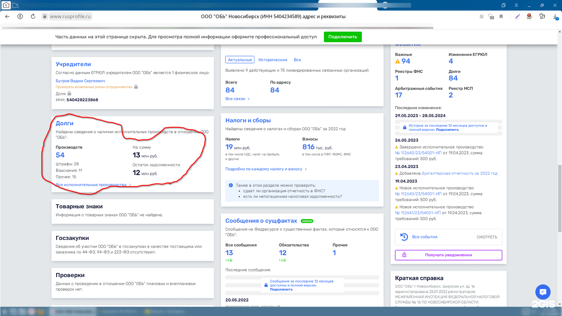The image size is (562, 316).
Task: Click Взносы value 816 тыс. руб.
Action: click(317, 147)
